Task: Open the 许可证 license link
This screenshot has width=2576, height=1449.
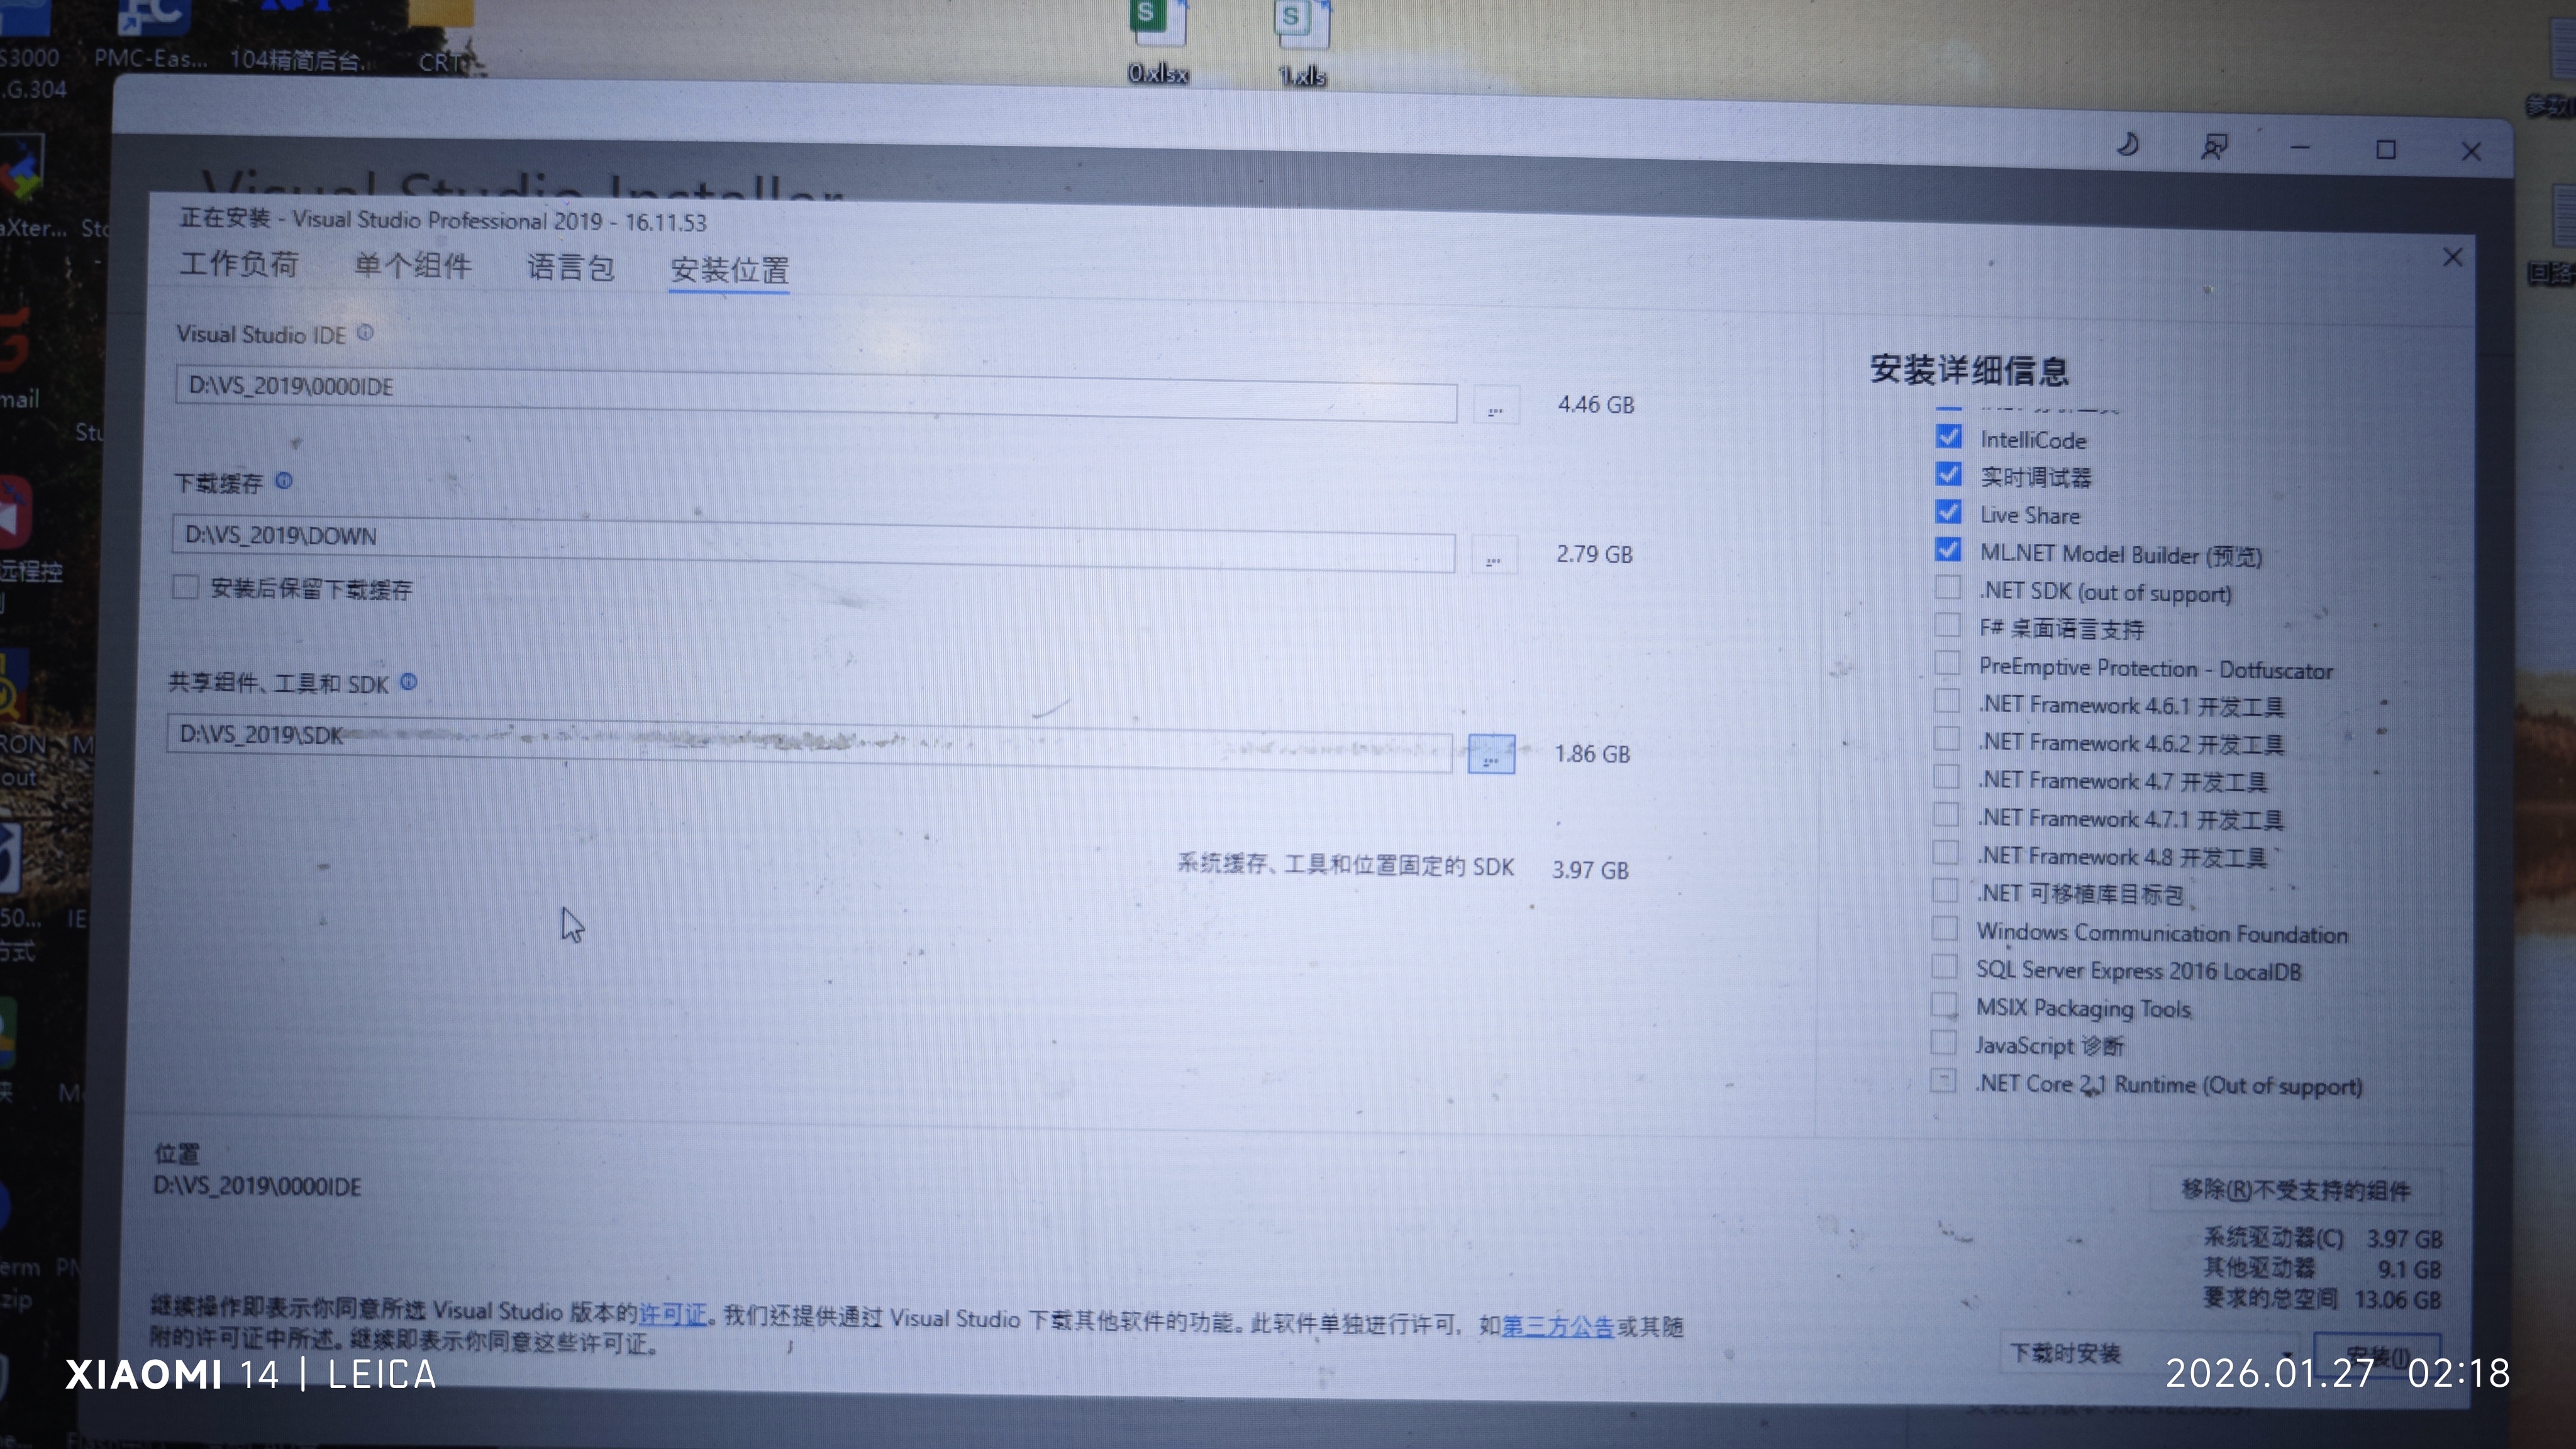Action: tap(672, 1314)
